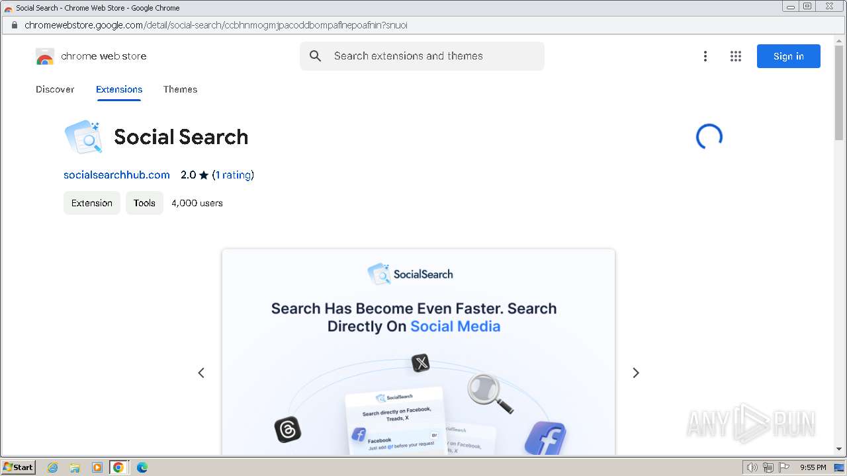The height and width of the screenshot is (476, 847).
Task: Click the Social Search title heading
Action: [181, 137]
